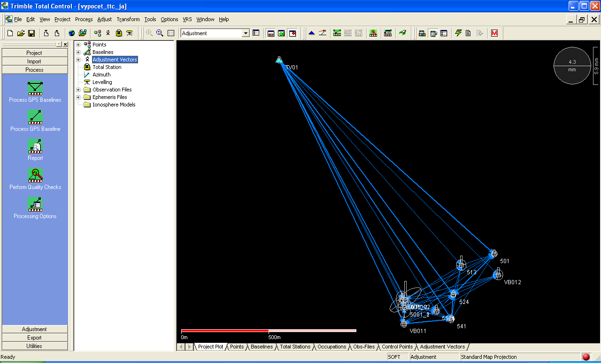Toggle the calculator window toolbar button
This screenshot has height=363, width=601.
(433, 33)
